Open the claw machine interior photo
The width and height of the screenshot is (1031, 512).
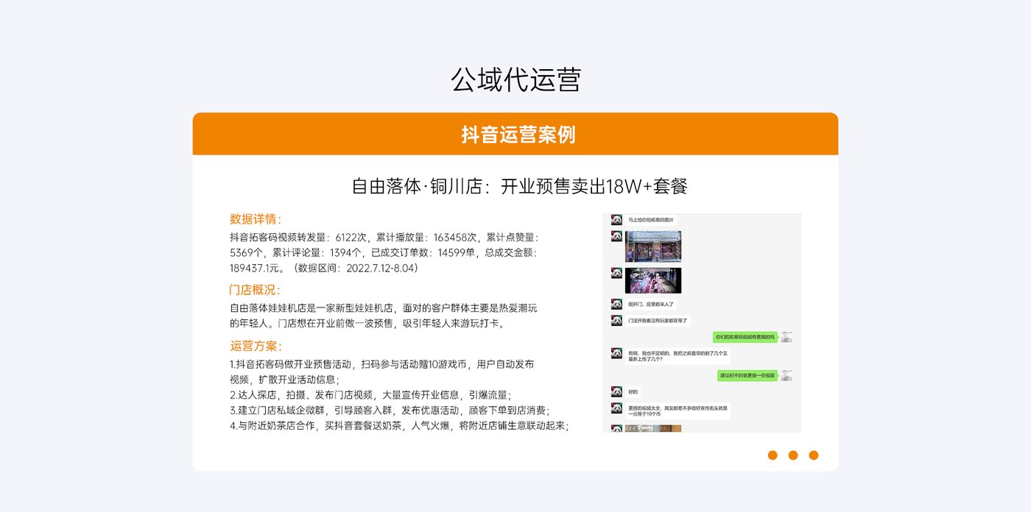coord(653,280)
